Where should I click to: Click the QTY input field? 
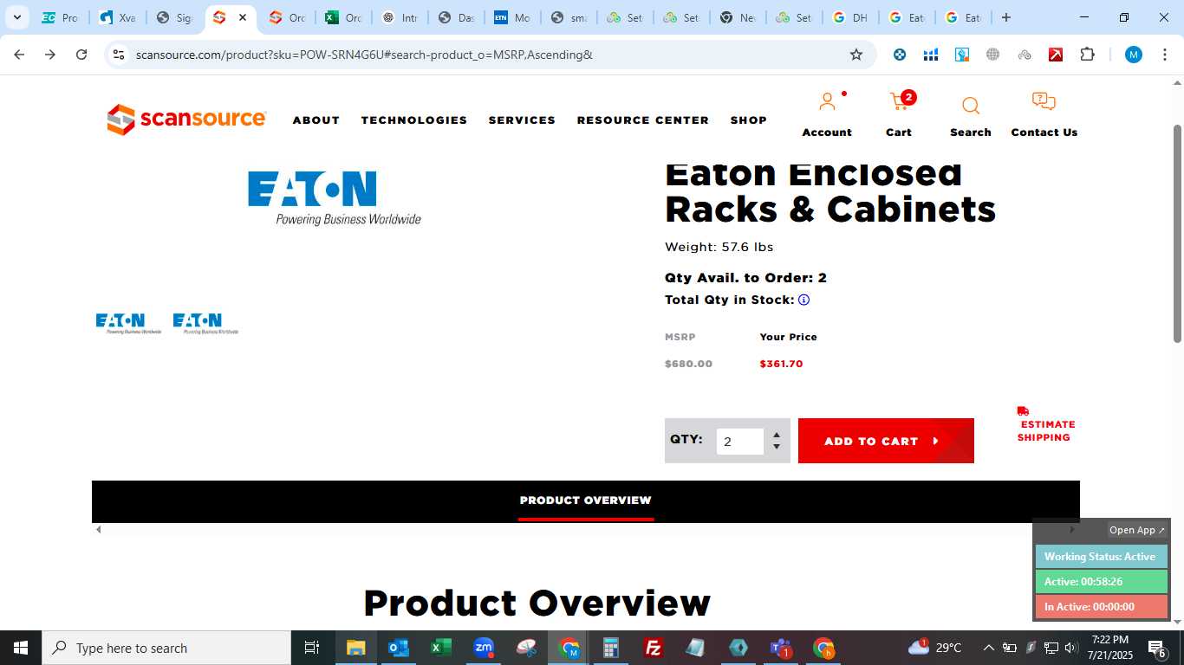coord(740,442)
